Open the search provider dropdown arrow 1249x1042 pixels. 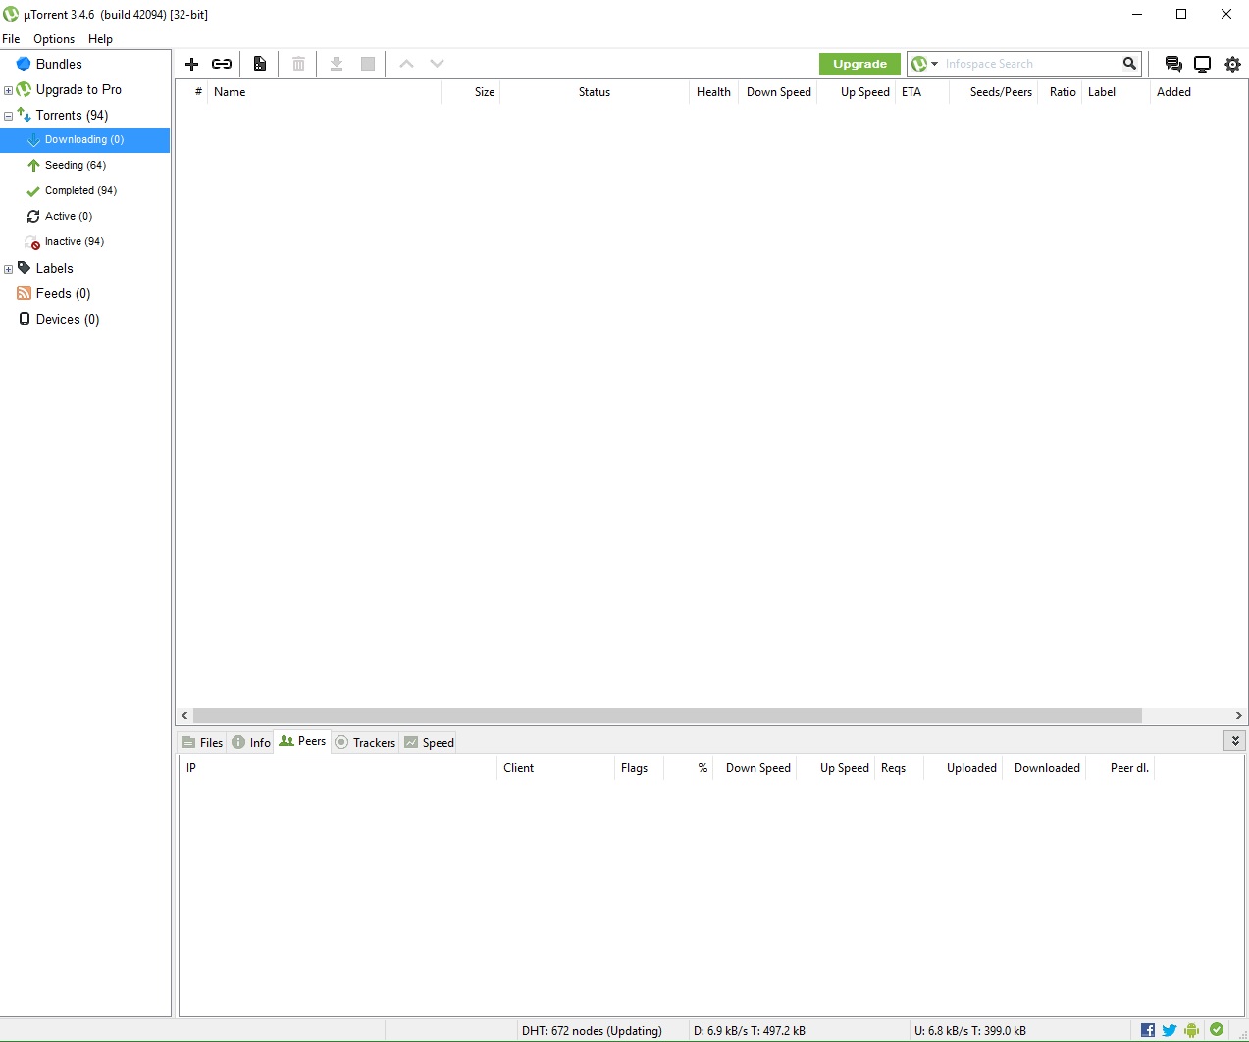pyautogui.click(x=934, y=64)
